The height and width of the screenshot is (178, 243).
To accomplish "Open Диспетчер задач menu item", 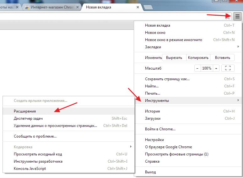I will click(28, 118).
